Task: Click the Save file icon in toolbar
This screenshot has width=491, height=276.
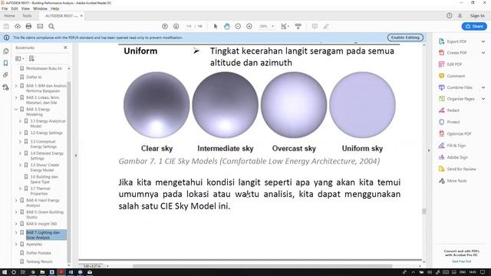Action: click(6, 27)
